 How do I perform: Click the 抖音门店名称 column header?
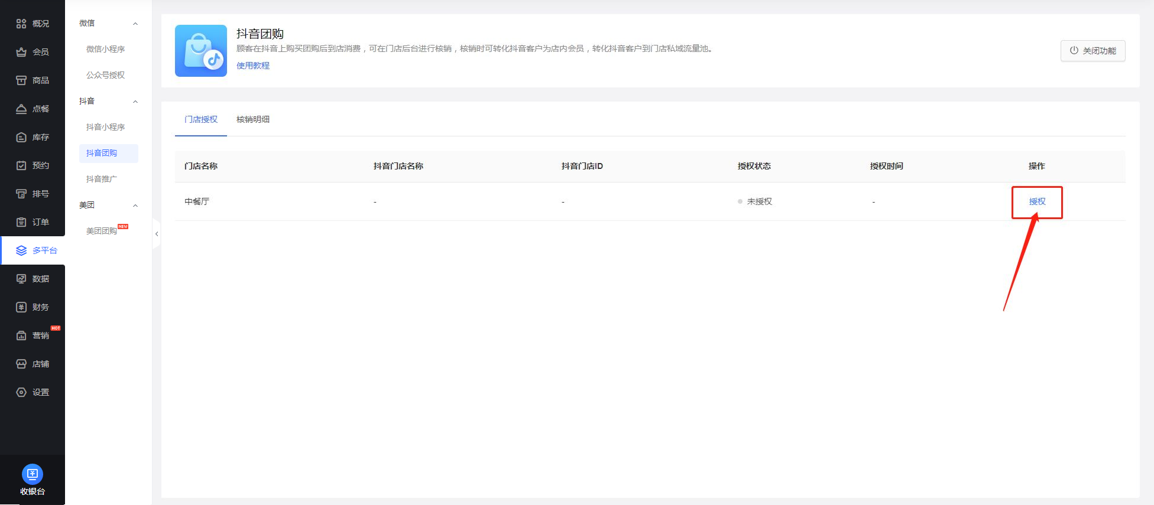coord(398,166)
